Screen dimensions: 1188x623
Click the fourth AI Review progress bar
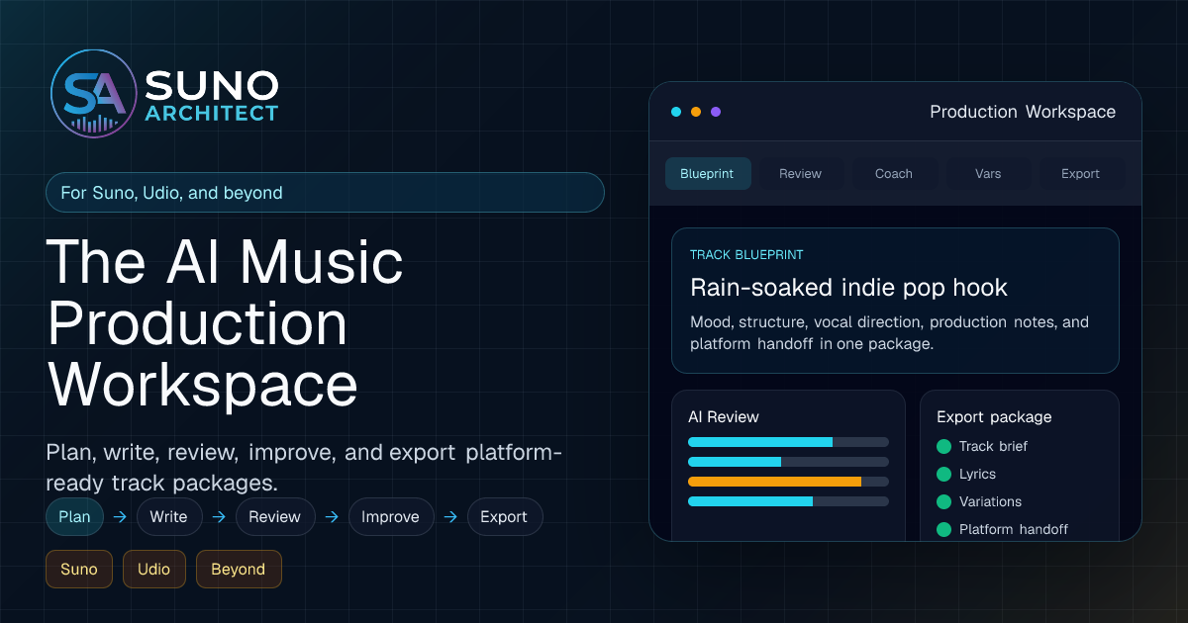(788, 501)
